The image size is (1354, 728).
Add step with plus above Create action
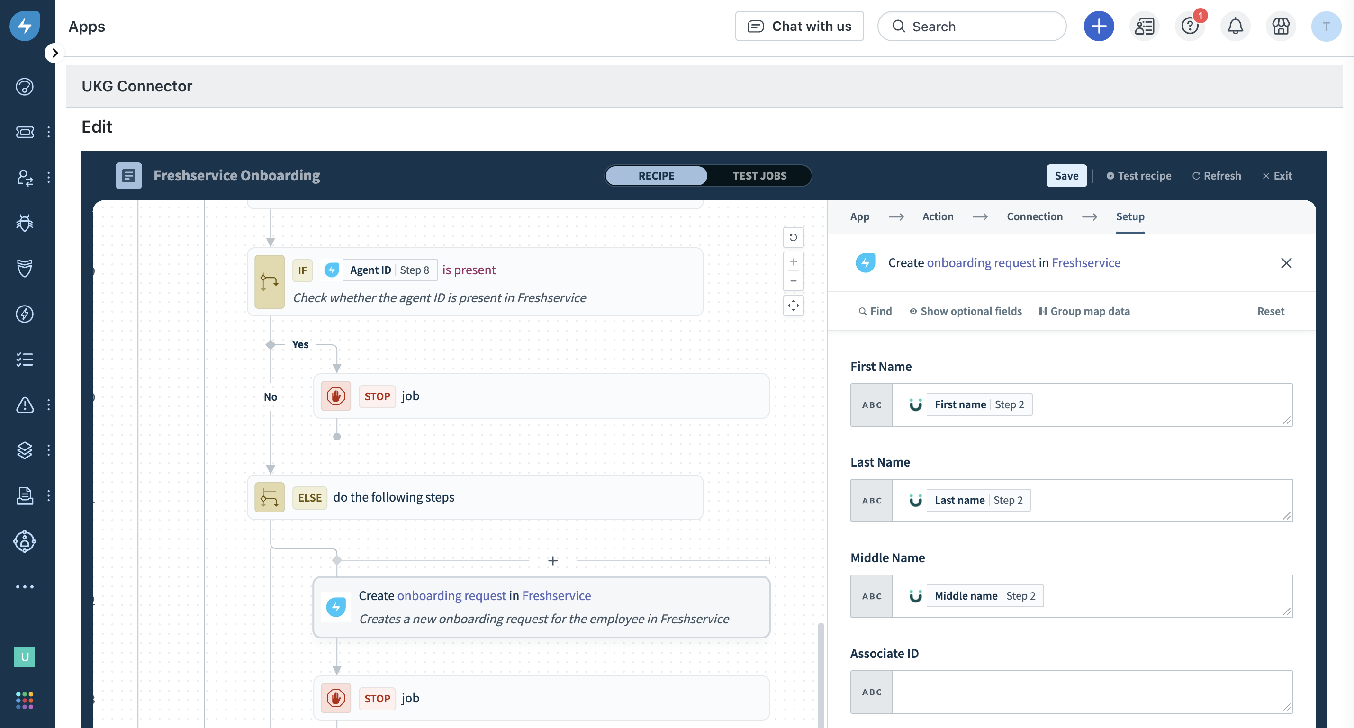click(x=552, y=561)
